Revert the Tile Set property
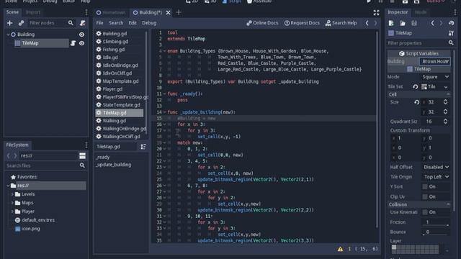The image size is (461, 259). coord(415,86)
